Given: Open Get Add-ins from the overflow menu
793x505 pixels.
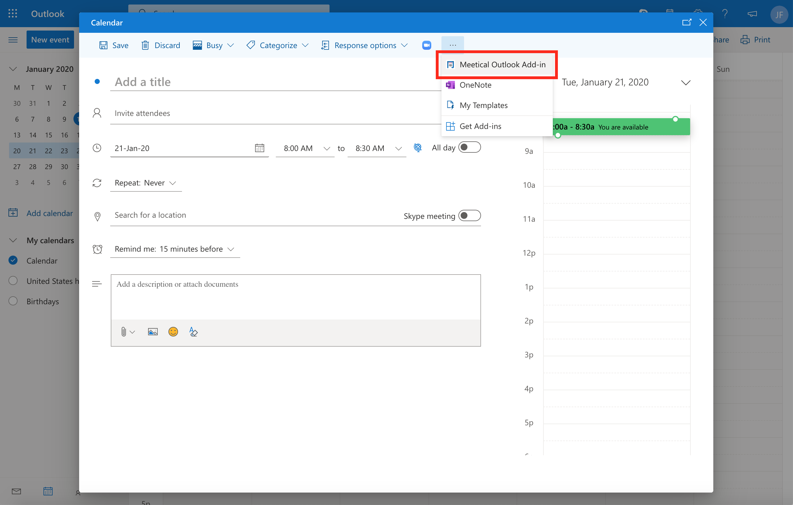Looking at the screenshot, I should [x=480, y=126].
